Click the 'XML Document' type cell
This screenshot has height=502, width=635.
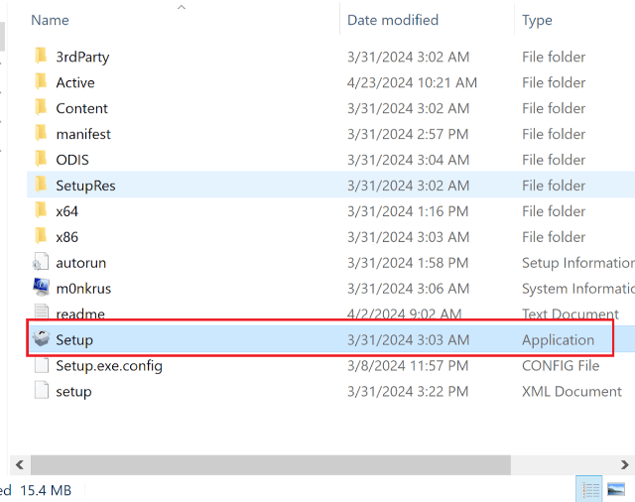(x=571, y=392)
